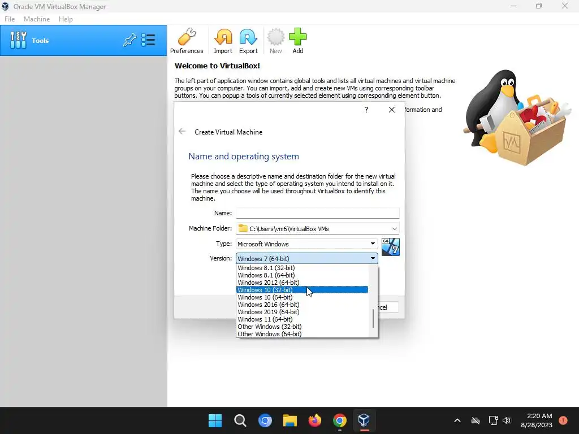
Task: Click the volume speaker tray icon
Action: pyautogui.click(x=507, y=420)
